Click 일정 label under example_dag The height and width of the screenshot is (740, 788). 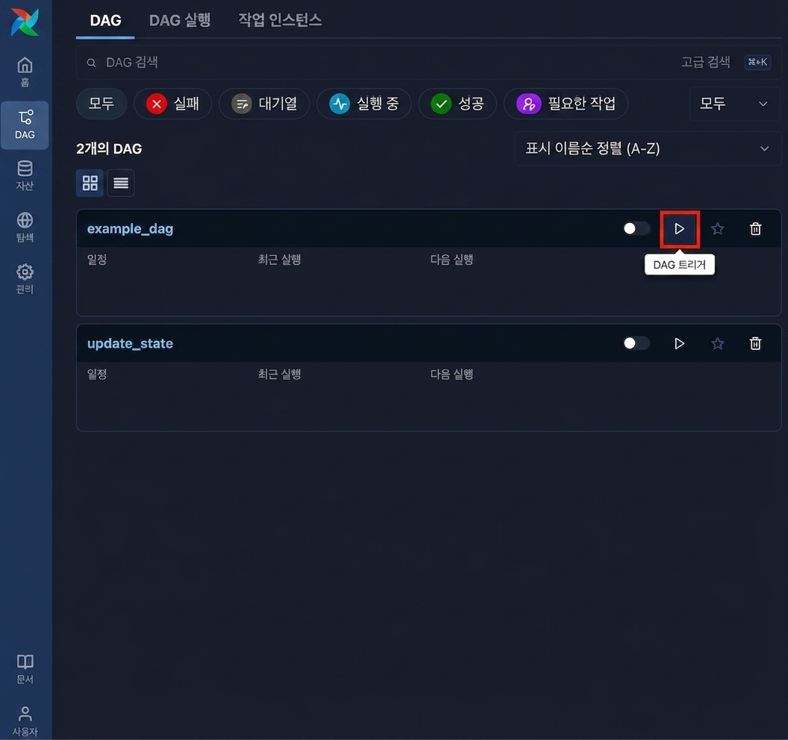pyautogui.click(x=97, y=260)
